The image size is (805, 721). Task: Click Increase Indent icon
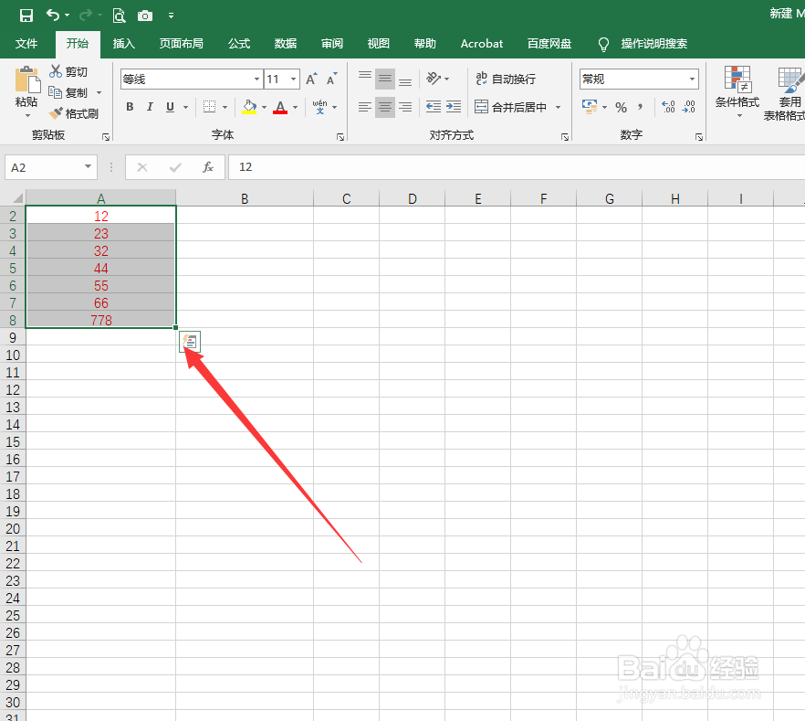coord(454,107)
